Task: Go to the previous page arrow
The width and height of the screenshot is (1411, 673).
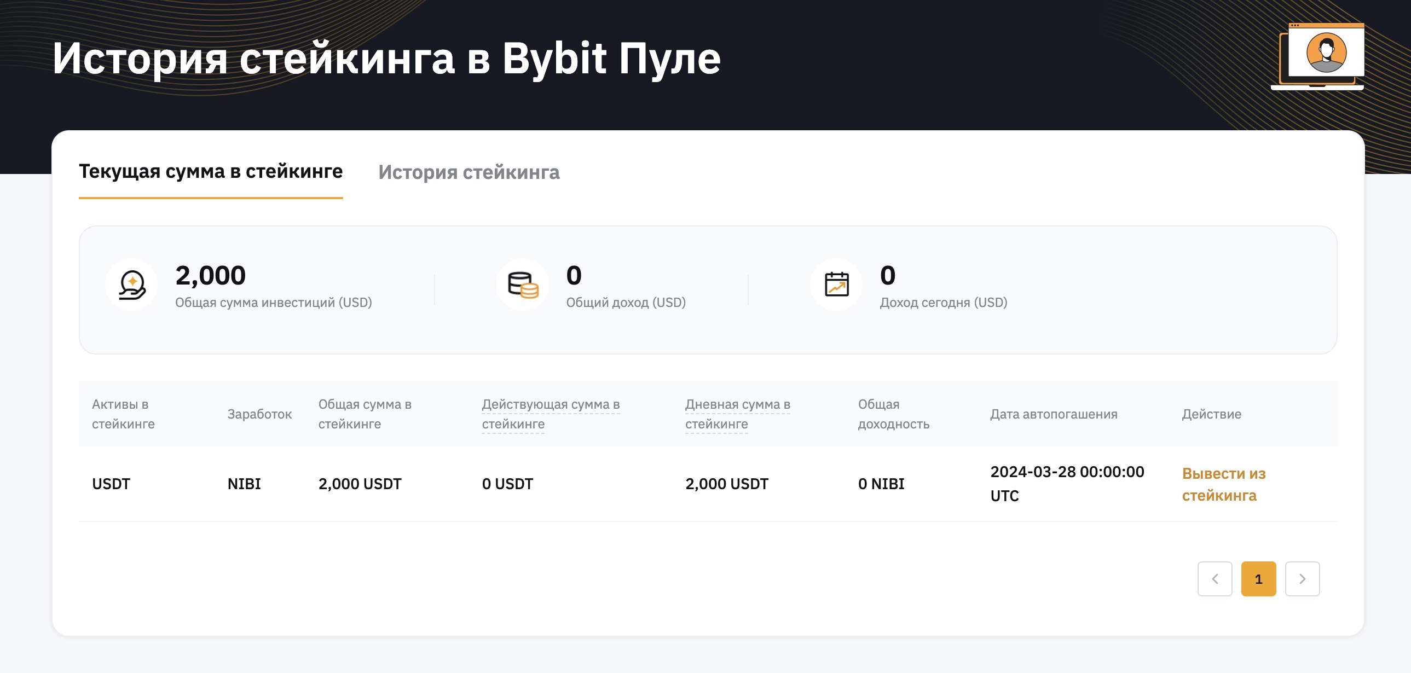Action: tap(1215, 579)
